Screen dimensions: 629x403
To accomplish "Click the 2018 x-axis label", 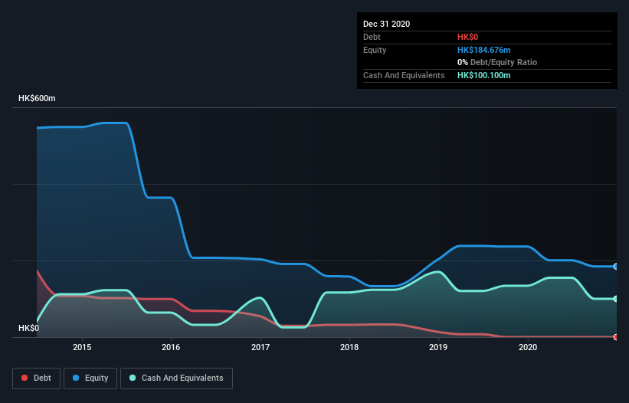I will point(349,347).
